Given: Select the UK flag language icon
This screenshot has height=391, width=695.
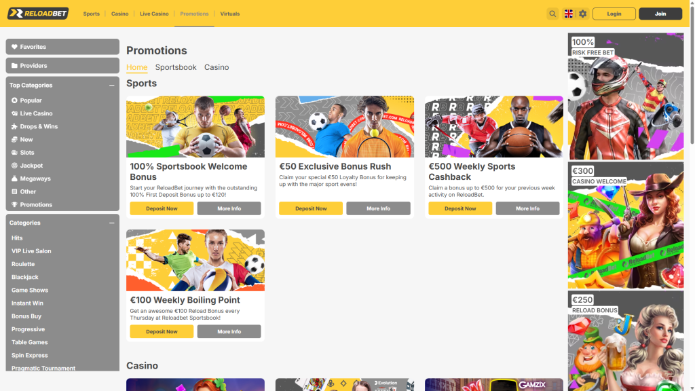Looking at the screenshot, I should point(568,14).
